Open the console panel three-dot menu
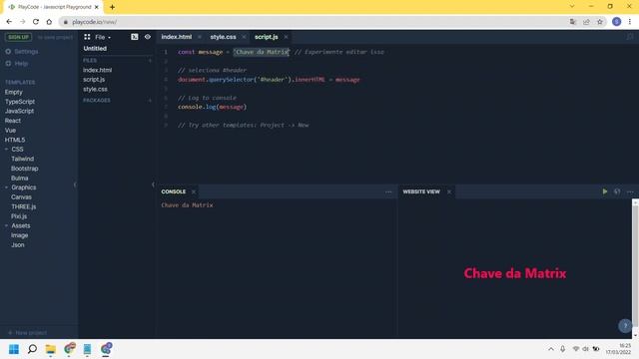This screenshot has height=359, width=639. (388, 191)
